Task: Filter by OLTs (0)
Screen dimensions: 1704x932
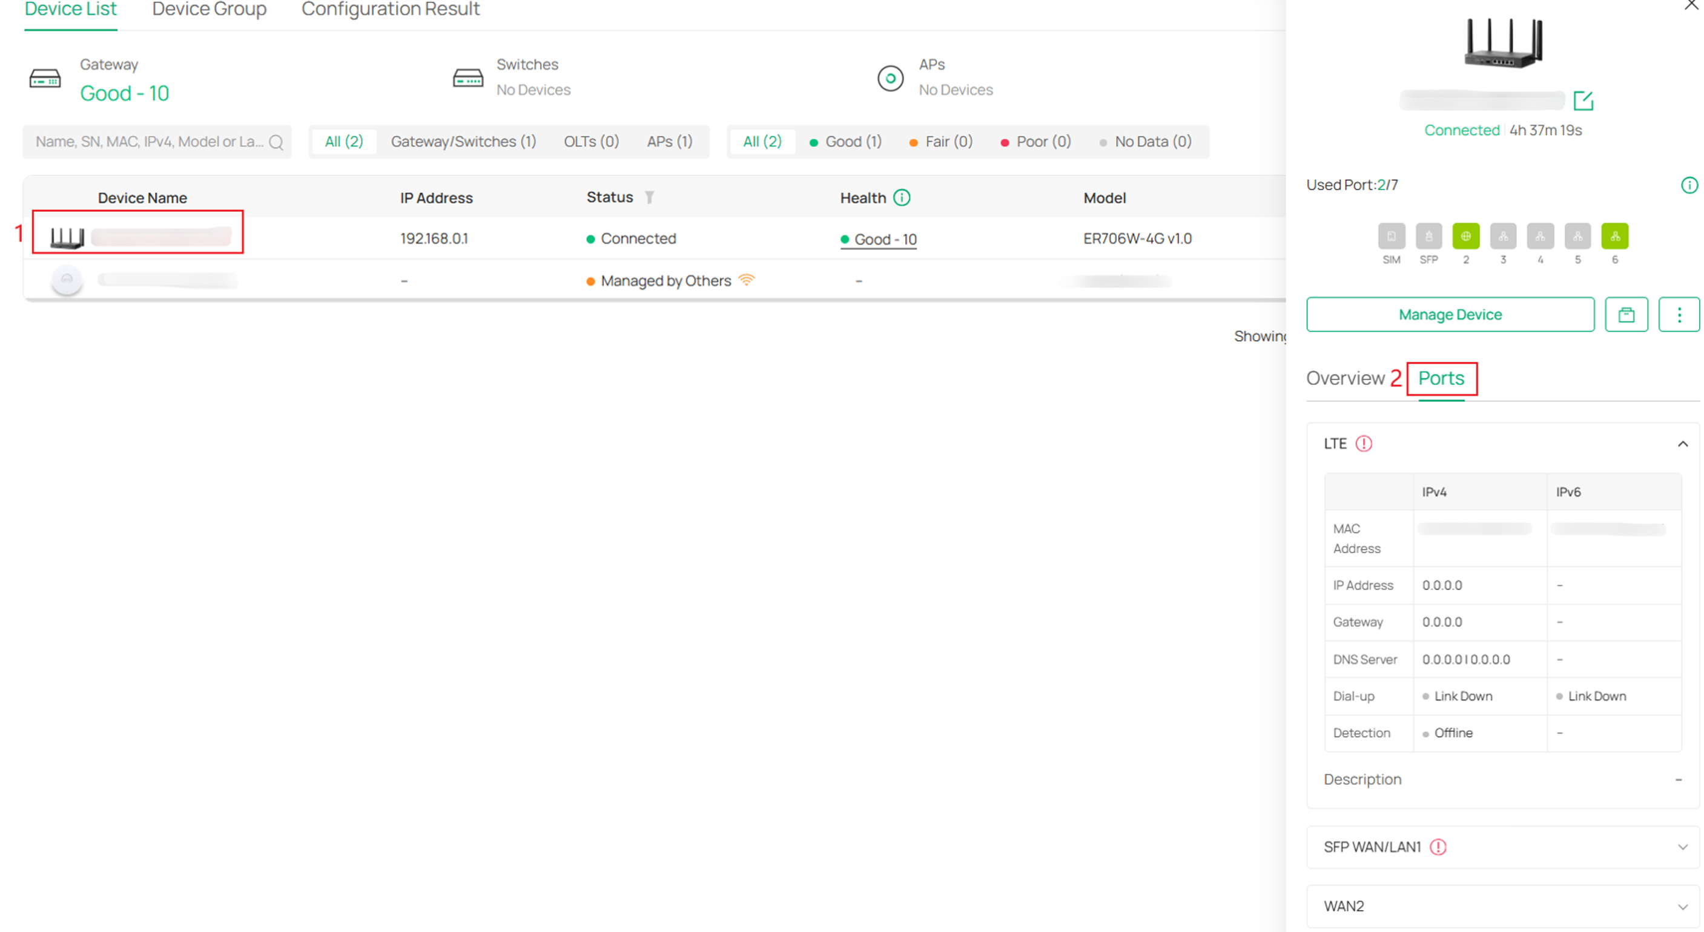Action: 591,142
